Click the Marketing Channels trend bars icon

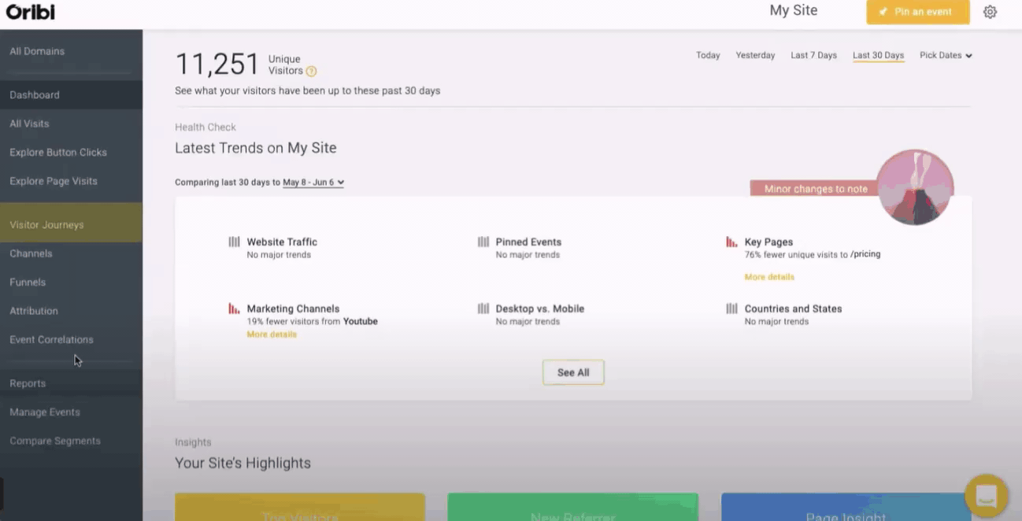coord(234,309)
